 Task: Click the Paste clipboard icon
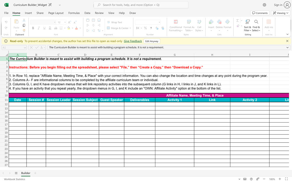pos(16,22)
